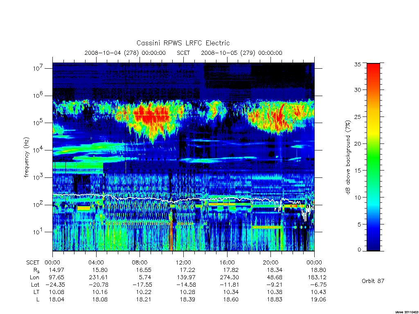
Task: Click the 12:00 SCET time tick label
Action: 183,262
